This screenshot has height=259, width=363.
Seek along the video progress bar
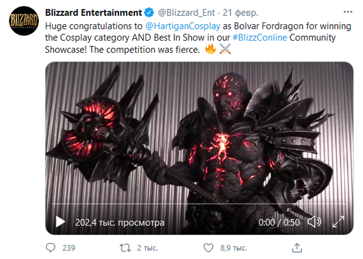tap(199, 204)
